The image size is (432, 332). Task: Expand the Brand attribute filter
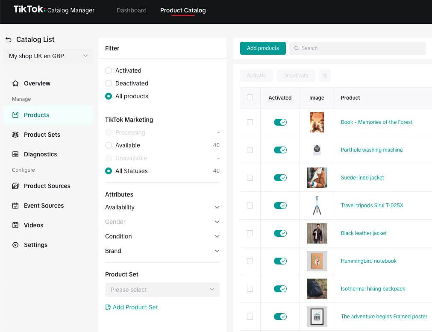217,251
